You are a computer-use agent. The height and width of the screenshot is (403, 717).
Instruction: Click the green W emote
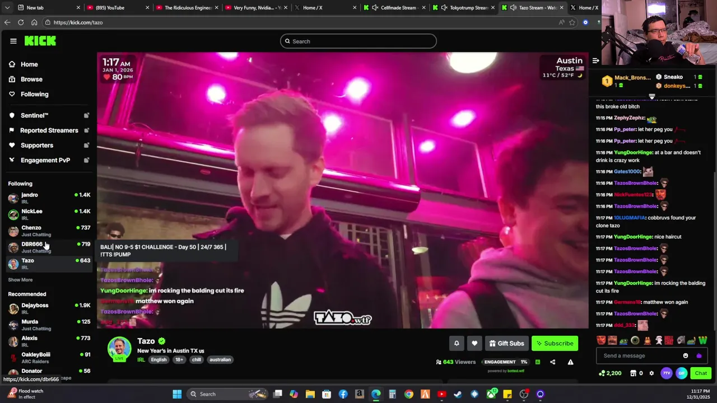(x=702, y=340)
